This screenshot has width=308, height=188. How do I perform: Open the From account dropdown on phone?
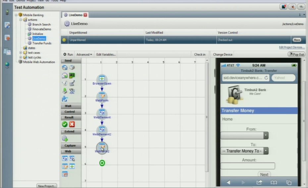pyautogui.click(x=244, y=135)
